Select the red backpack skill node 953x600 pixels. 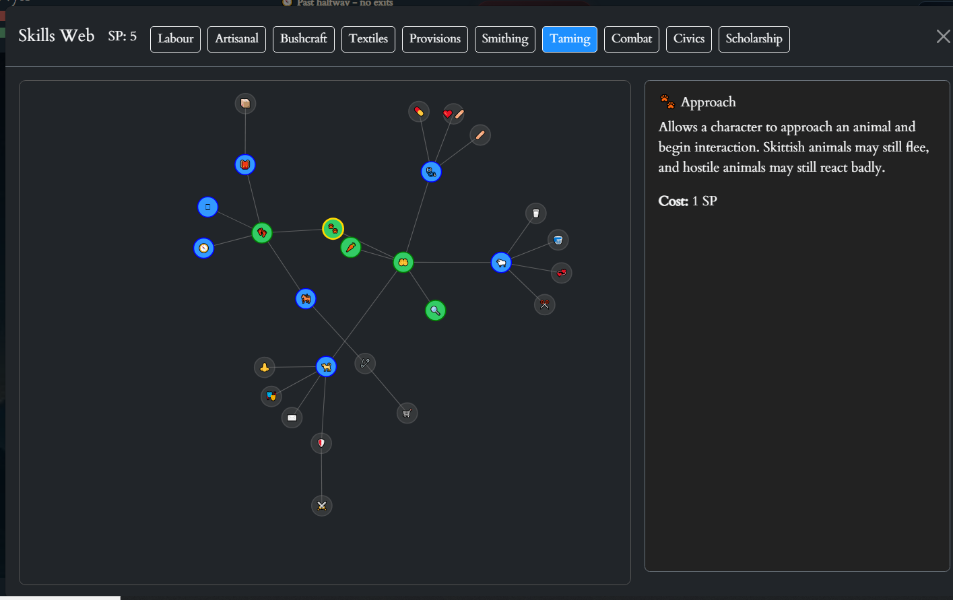coord(245,164)
